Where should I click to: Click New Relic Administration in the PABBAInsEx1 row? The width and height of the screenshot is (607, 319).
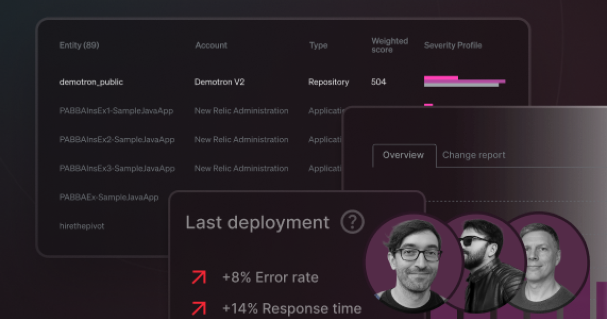pos(241,110)
